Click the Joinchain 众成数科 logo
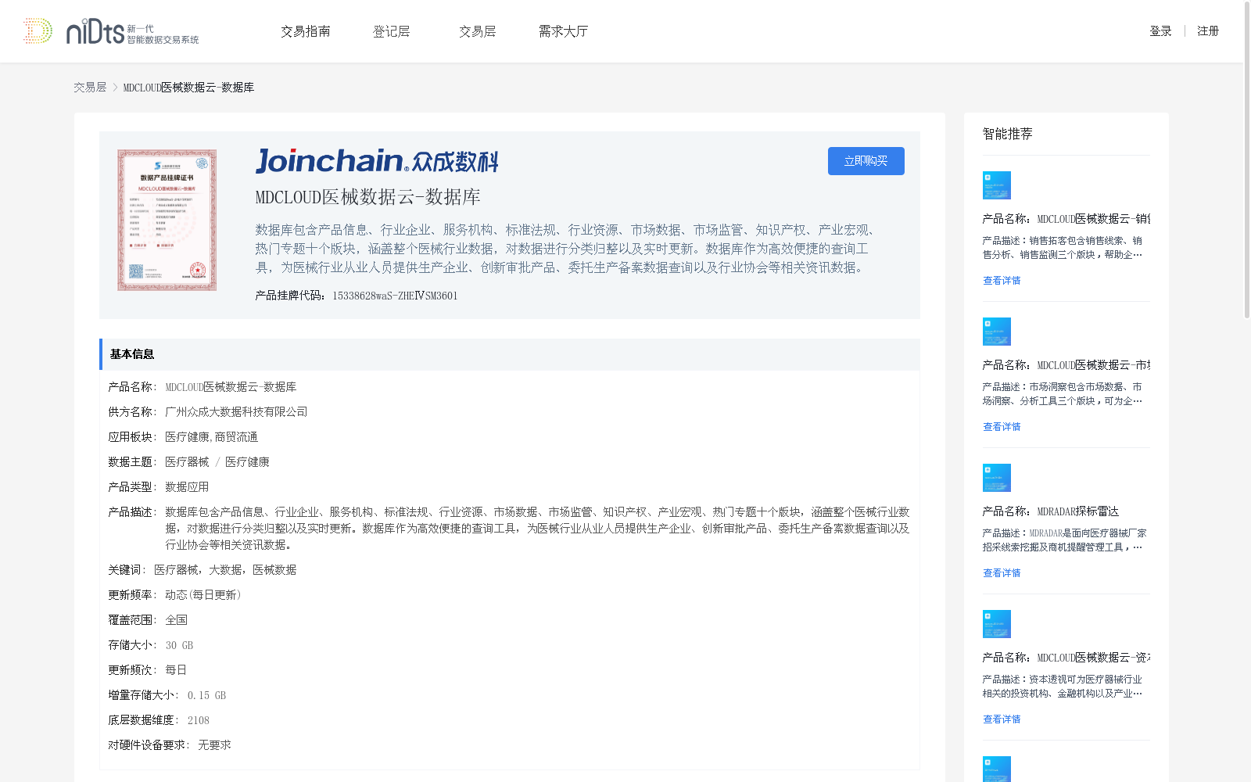1251x782 pixels. (x=377, y=161)
